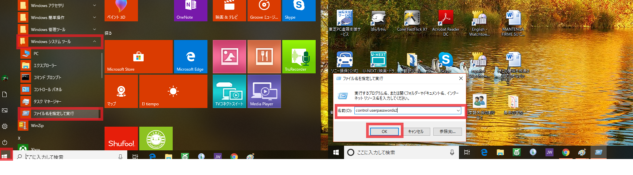Click the 探る tile group heading

click(108, 33)
